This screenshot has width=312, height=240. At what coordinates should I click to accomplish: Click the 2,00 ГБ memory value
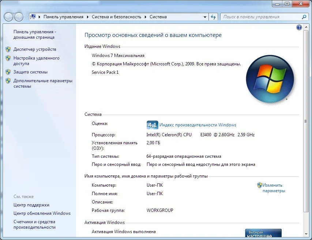click(153, 143)
